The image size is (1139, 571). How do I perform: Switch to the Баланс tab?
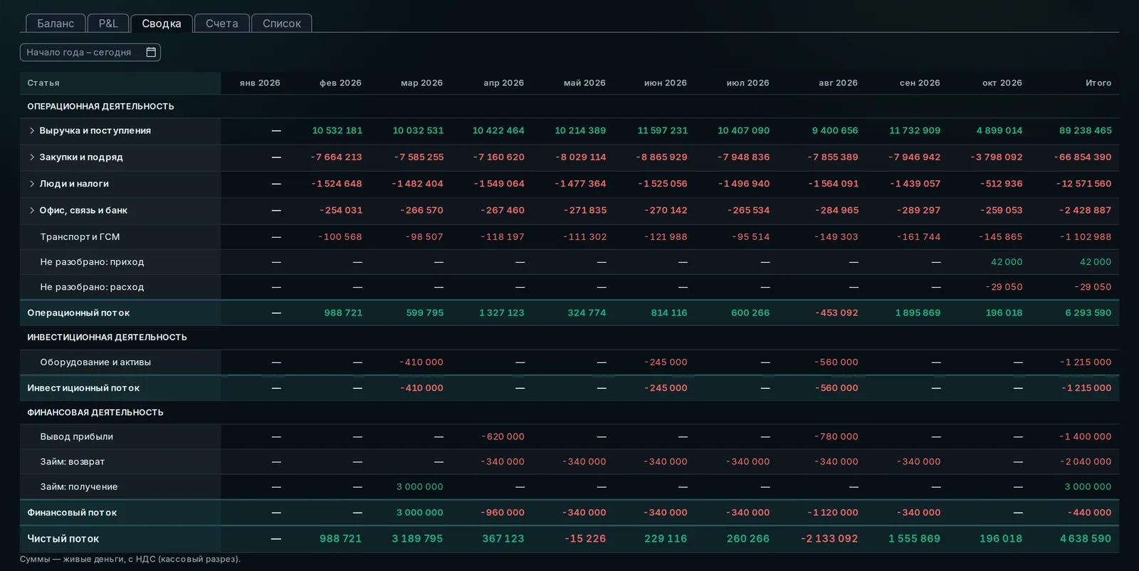tap(56, 23)
